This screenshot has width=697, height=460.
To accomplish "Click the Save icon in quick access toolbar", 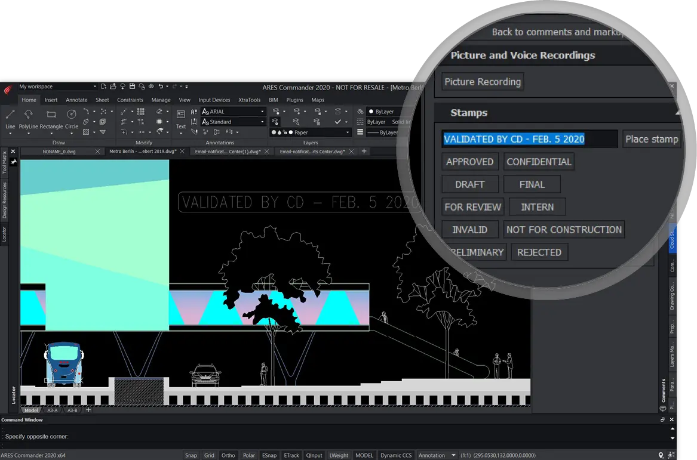I will [132, 87].
